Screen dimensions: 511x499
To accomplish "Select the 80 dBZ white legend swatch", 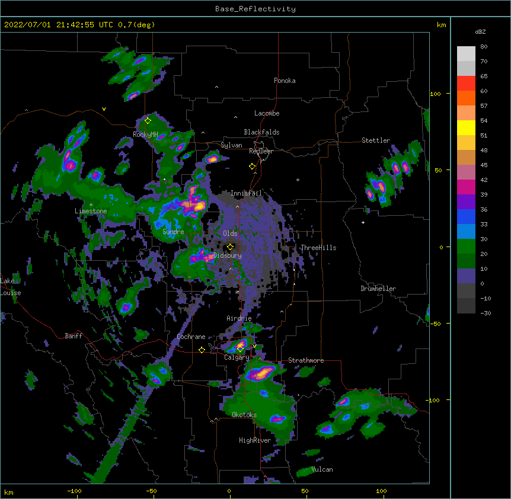I will tap(466, 54).
